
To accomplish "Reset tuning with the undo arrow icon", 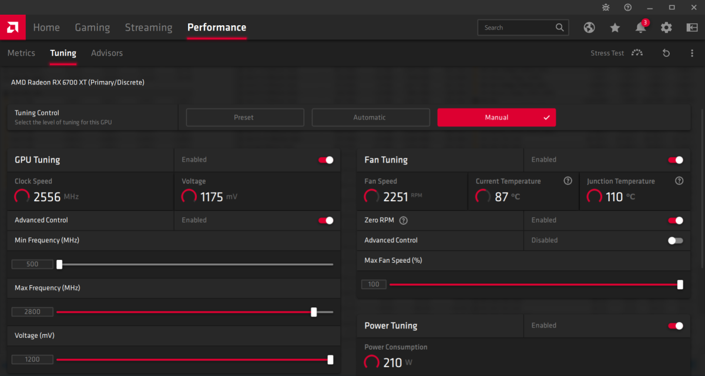I will pos(666,53).
